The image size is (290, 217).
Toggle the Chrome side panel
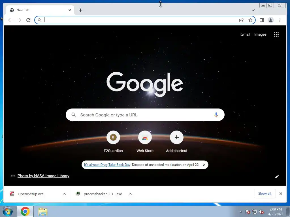click(261, 20)
